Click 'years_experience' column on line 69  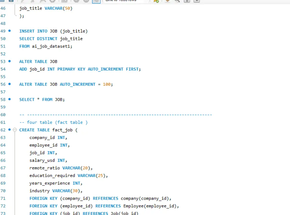click(x=50, y=183)
